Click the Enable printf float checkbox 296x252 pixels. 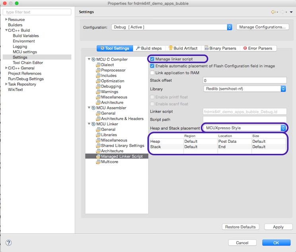[x=152, y=97]
